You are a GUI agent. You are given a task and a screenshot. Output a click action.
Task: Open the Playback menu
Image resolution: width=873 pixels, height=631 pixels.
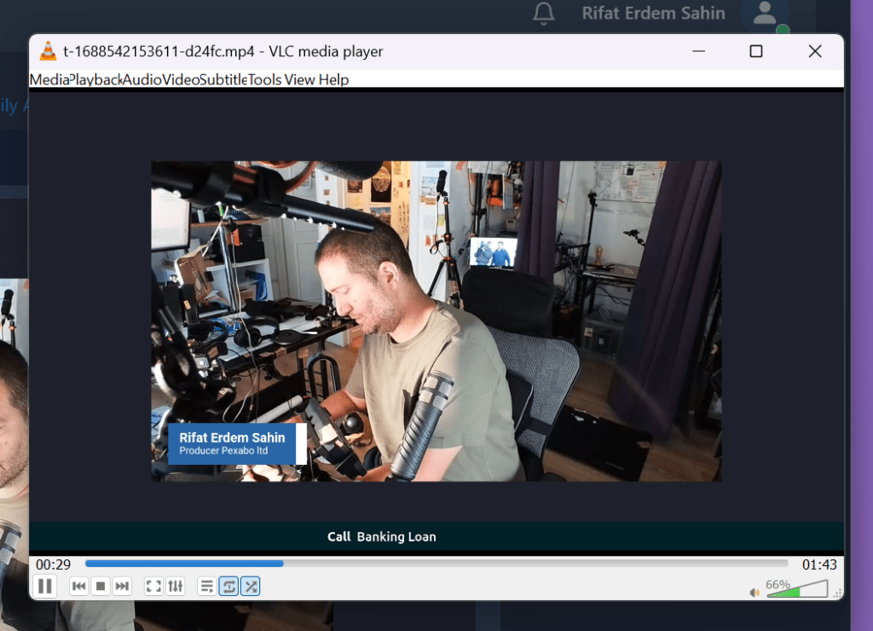coord(95,79)
